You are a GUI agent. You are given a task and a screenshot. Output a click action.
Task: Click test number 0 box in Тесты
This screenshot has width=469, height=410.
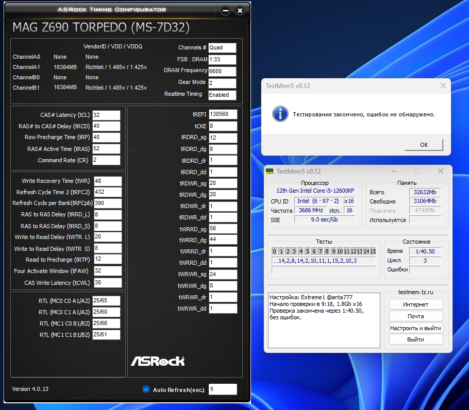coord(274,251)
